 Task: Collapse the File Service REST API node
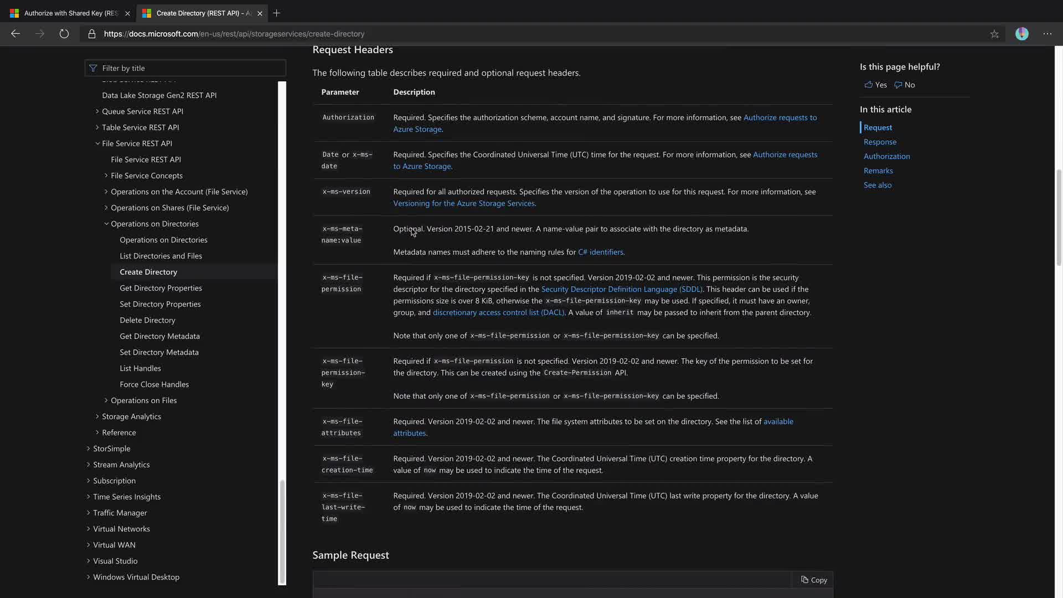[x=97, y=143]
